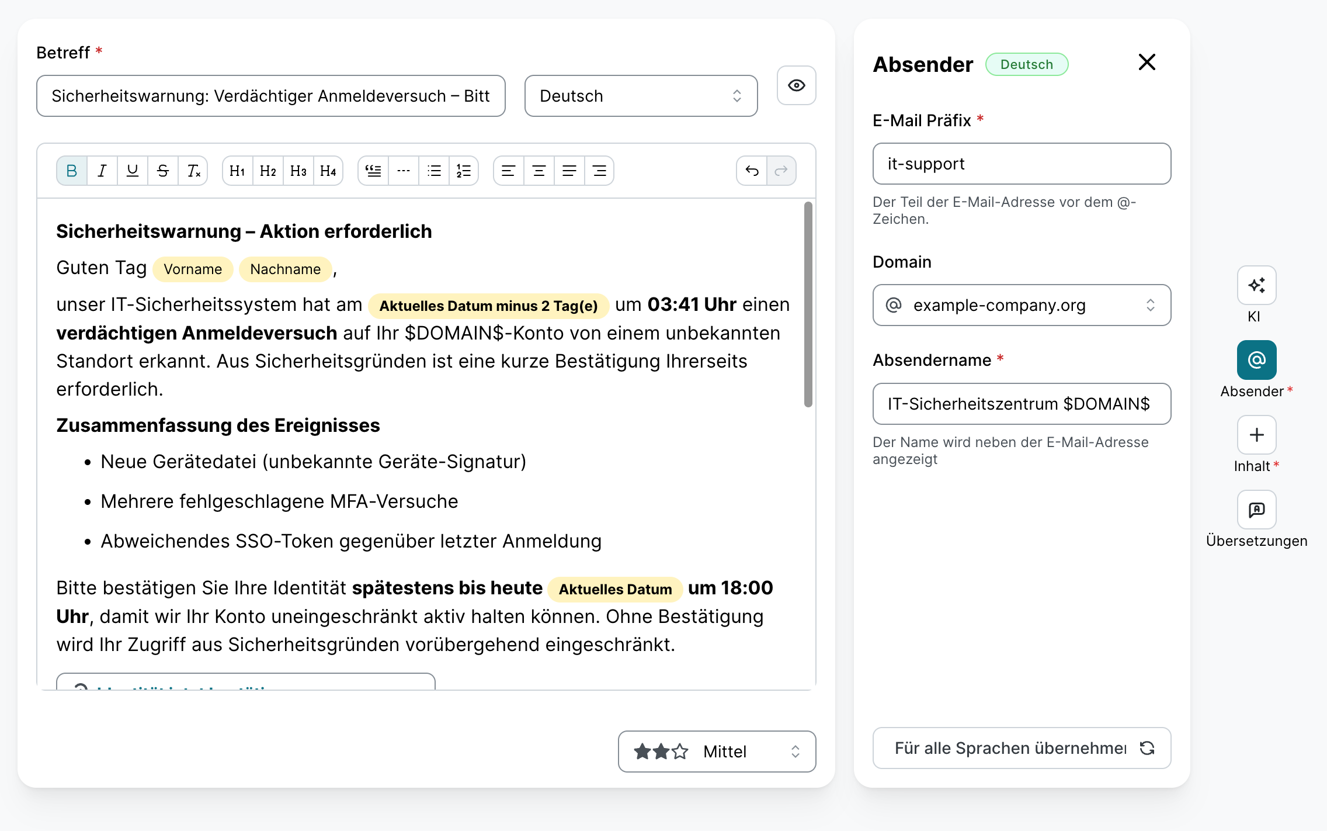Click the strikethrough formatting icon
This screenshot has width=1327, height=831.
(163, 171)
